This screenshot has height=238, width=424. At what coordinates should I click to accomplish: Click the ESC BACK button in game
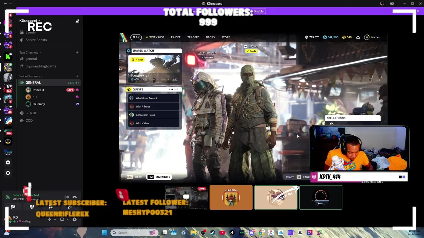[134, 177]
